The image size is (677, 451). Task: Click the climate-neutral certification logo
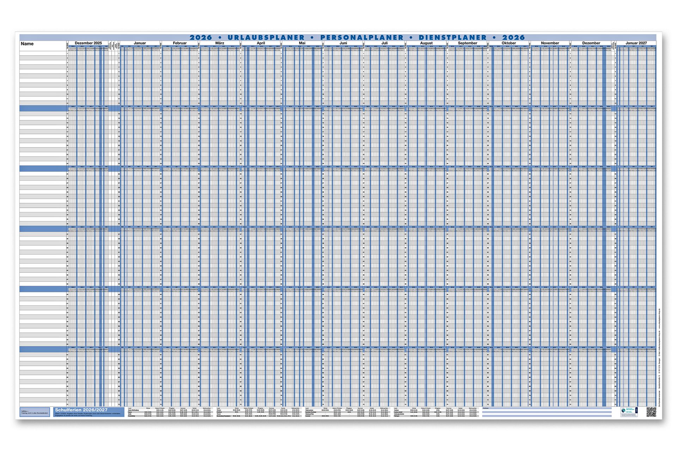(629, 412)
